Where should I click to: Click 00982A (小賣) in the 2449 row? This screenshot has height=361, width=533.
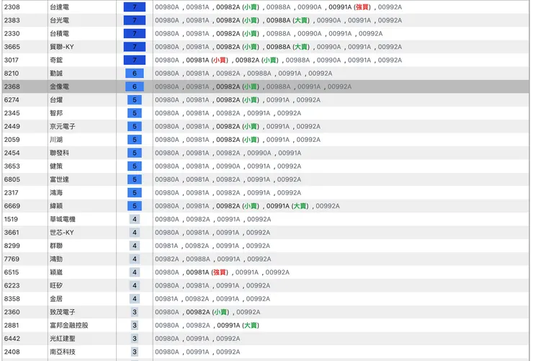pos(238,126)
